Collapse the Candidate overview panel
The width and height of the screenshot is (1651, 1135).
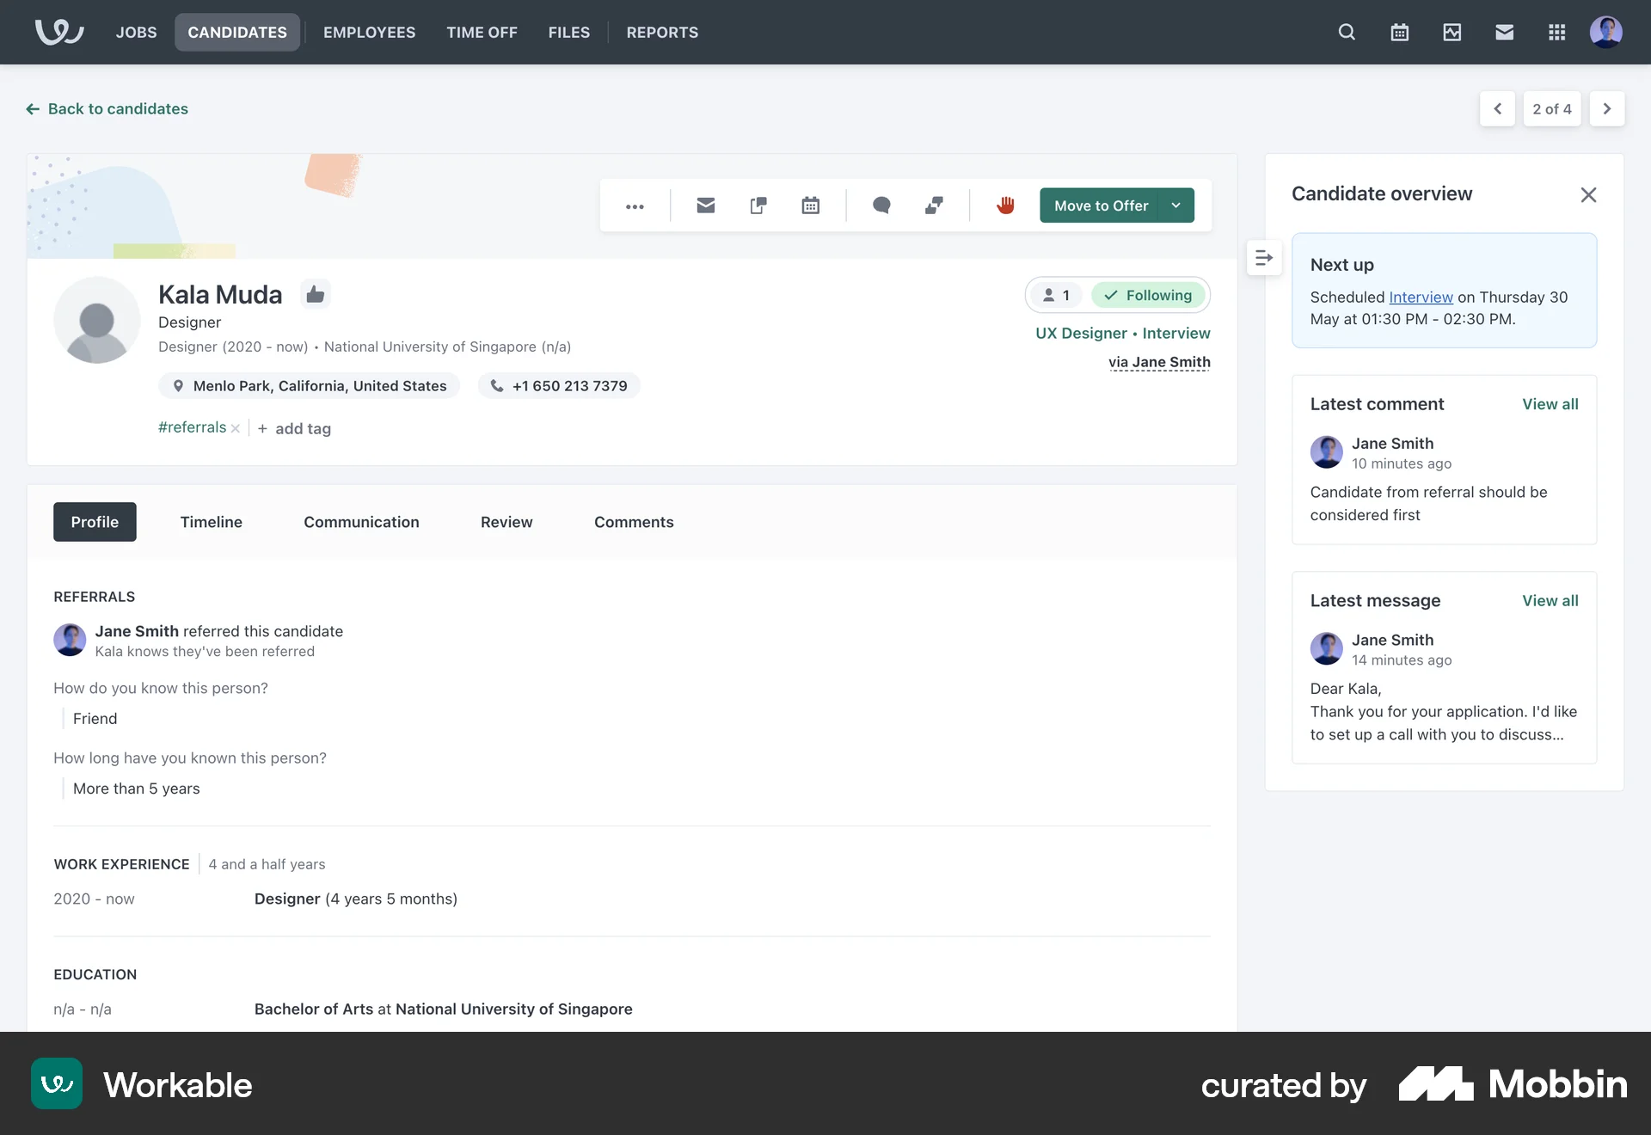[1588, 194]
